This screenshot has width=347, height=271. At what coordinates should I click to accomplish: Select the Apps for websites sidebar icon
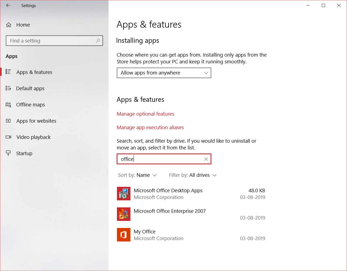[8, 121]
